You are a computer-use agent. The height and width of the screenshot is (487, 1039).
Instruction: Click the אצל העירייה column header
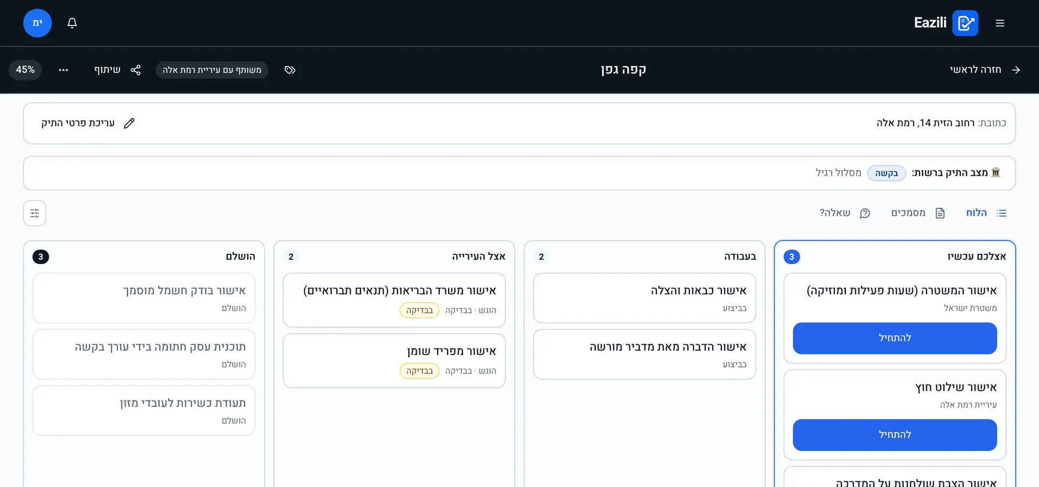478,256
